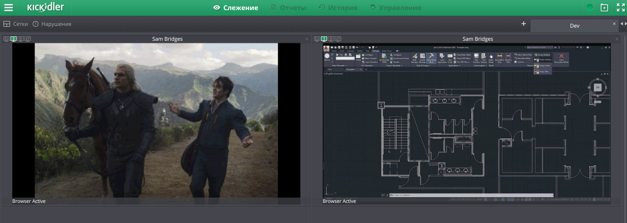Click the remote control icon in right cell
This screenshot has width=627, height=223.
point(338,39)
